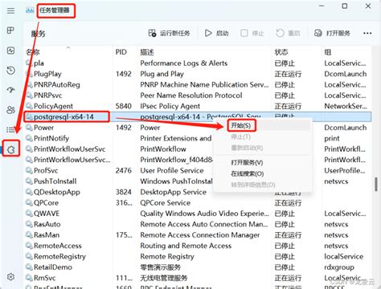Open the App history page icon
Image resolution: width=381 pixels, height=289 pixels.
[10, 71]
